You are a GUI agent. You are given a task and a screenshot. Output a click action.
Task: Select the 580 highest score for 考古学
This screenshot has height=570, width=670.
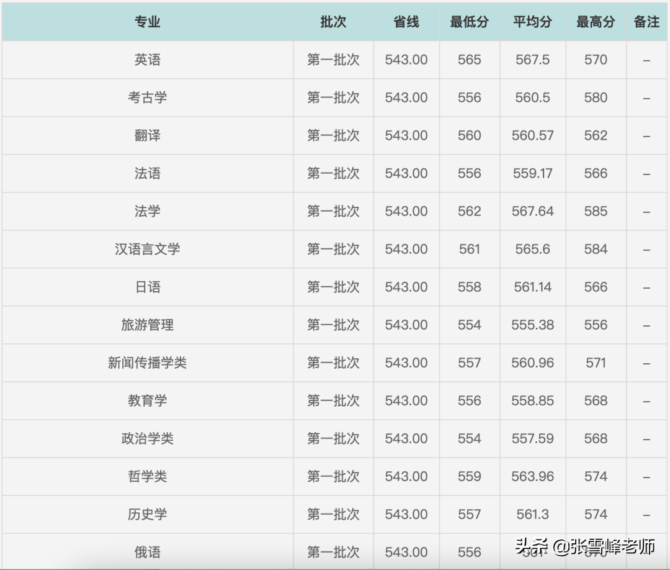tap(595, 97)
